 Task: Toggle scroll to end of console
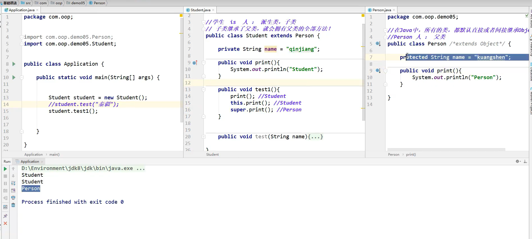13,191
